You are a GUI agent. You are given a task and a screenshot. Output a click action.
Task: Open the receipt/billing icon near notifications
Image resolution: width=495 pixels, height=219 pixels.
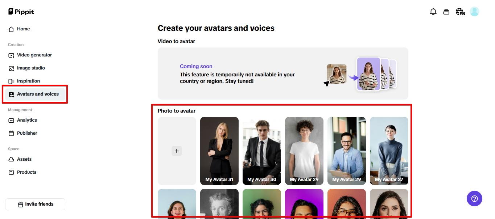446,11
